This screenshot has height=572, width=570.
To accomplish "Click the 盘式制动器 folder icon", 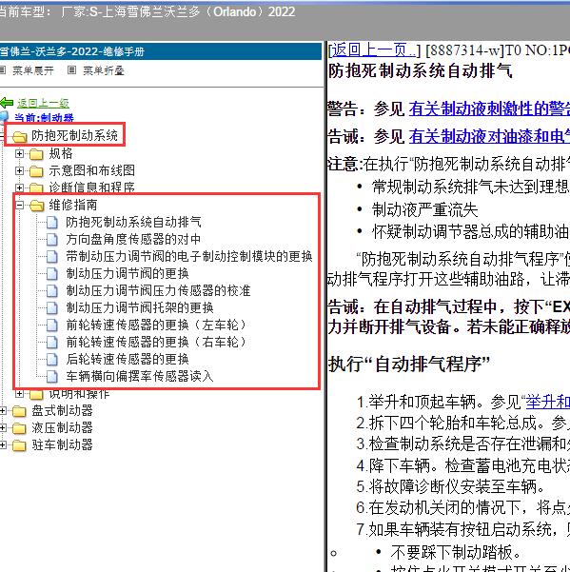I will 19,411.
